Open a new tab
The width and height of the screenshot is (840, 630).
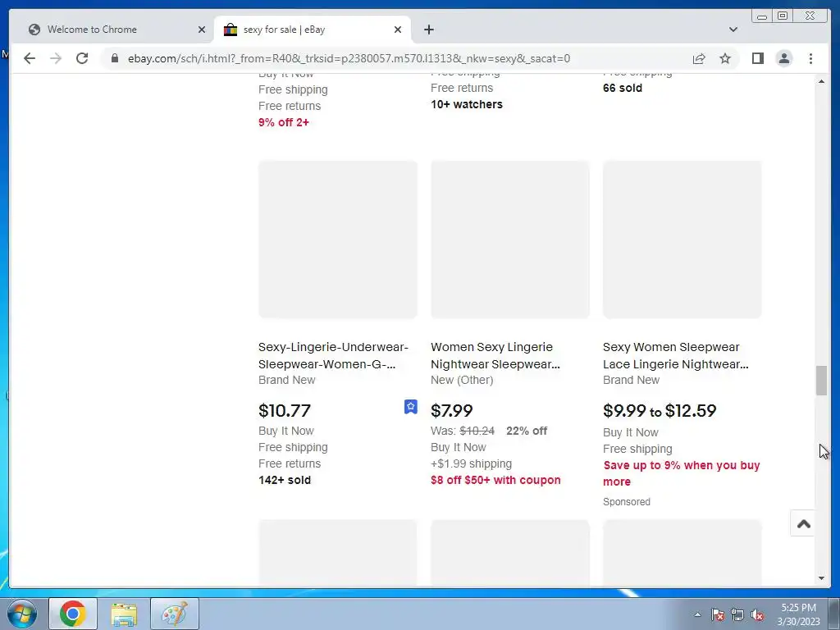428,30
